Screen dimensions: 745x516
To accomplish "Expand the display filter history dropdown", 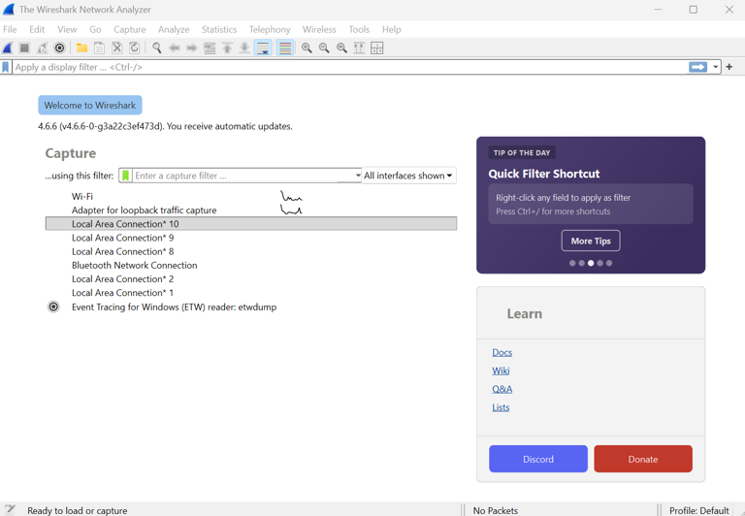I will tap(715, 67).
